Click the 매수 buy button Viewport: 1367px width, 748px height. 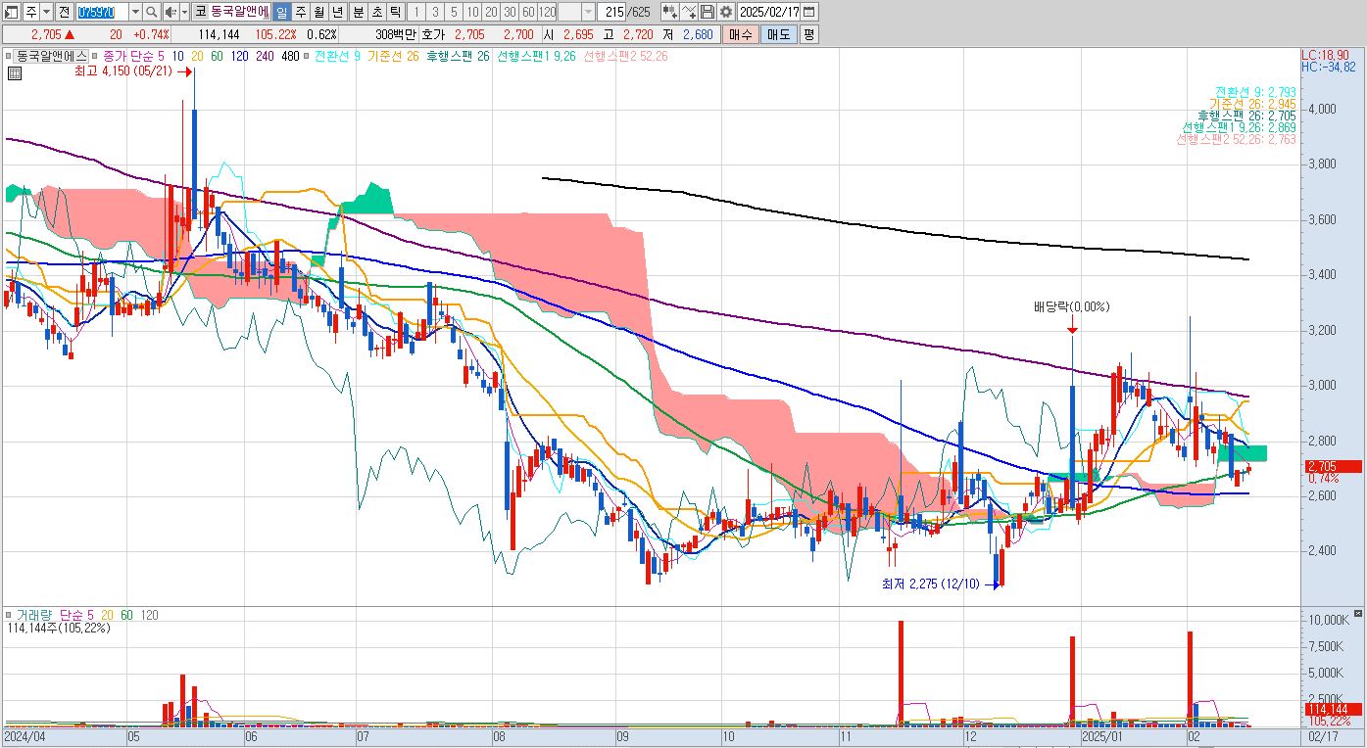coord(741,34)
